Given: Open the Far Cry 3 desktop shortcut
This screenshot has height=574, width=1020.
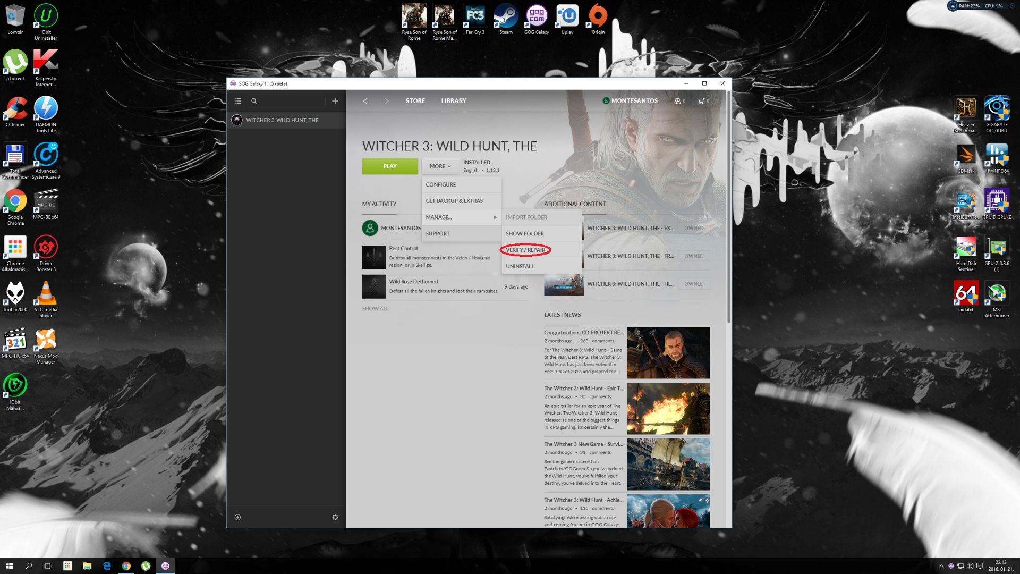Looking at the screenshot, I should pos(475,20).
